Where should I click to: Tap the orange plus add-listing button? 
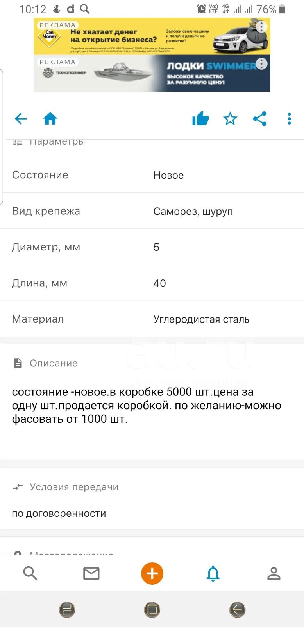coord(152,573)
